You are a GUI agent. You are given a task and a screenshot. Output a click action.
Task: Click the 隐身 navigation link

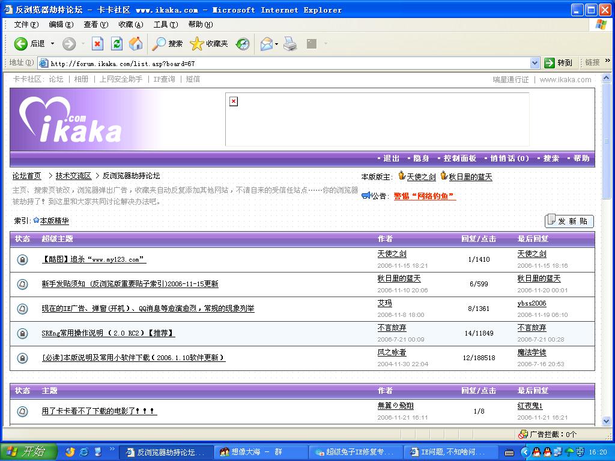[x=421, y=158]
